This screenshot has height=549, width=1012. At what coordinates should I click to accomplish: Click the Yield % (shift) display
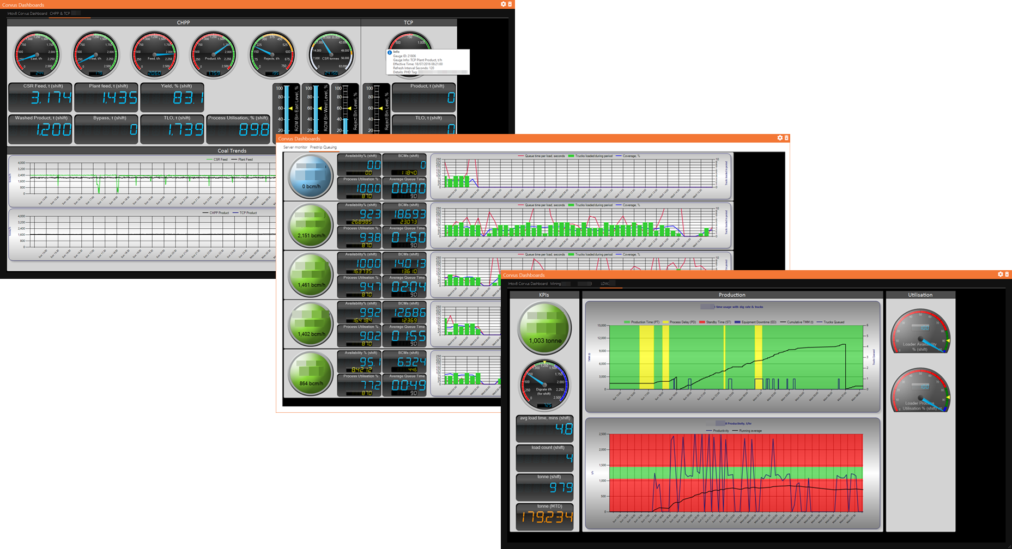tap(173, 97)
